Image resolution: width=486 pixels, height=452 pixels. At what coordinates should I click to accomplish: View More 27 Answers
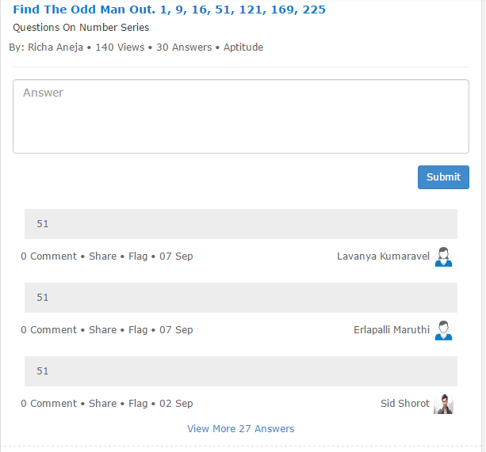pyautogui.click(x=241, y=429)
